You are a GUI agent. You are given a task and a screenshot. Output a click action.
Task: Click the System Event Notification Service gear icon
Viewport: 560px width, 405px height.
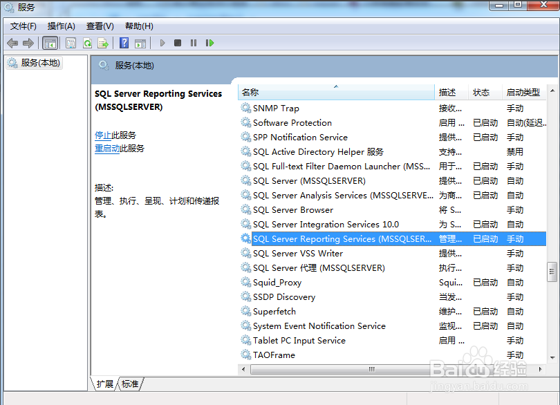pos(245,326)
